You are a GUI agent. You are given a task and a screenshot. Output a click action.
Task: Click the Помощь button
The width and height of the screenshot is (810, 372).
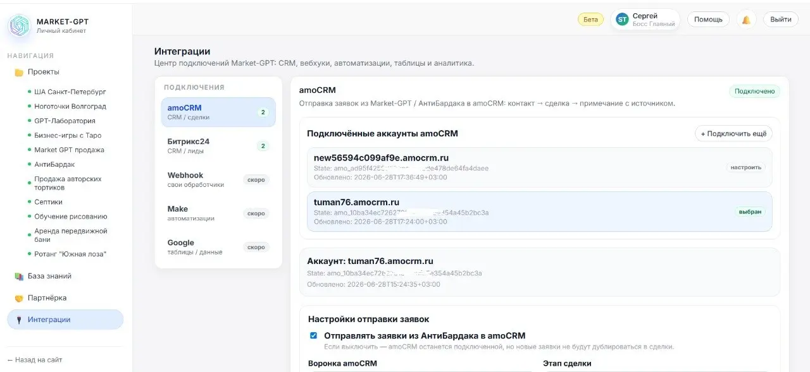pyautogui.click(x=708, y=20)
